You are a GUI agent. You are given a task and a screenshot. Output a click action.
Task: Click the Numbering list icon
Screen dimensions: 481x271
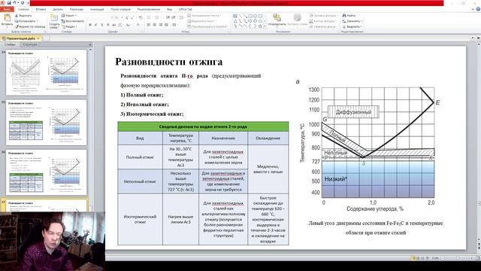[158, 17]
